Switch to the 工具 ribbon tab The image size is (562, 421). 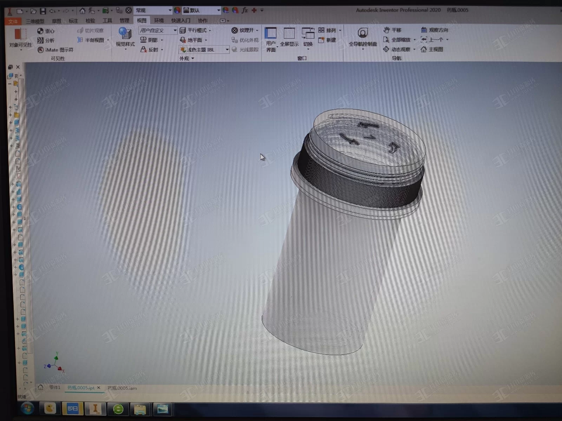coord(107,21)
